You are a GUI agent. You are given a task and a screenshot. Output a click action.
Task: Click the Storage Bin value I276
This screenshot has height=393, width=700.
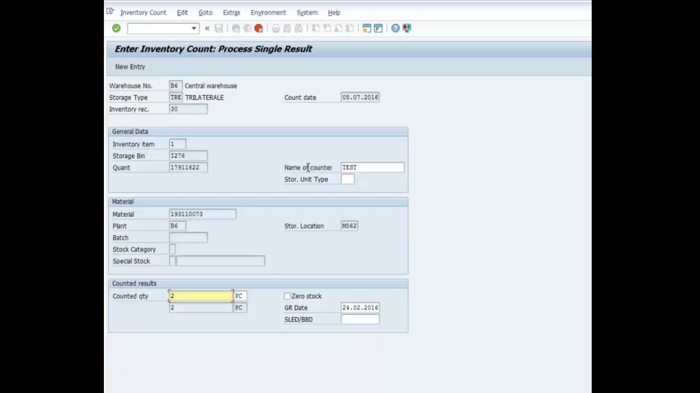[188, 156]
